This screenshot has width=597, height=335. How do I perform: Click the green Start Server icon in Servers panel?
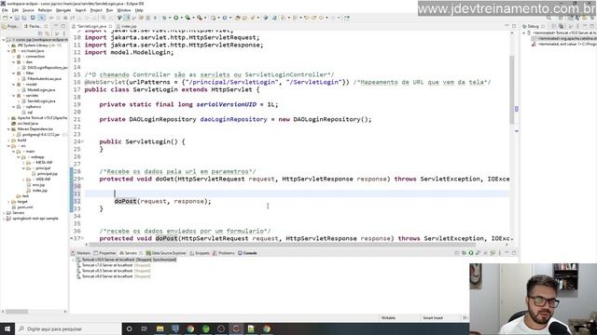point(471,253)
